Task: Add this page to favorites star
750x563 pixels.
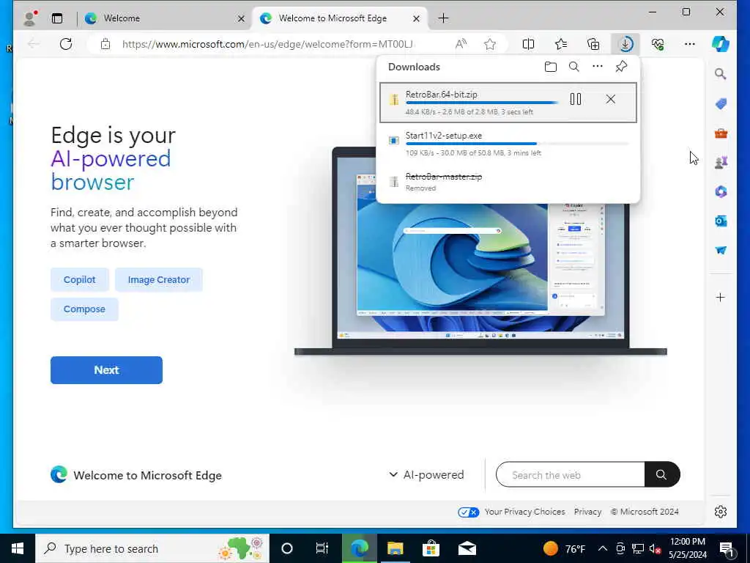Action: click(490, 45)
